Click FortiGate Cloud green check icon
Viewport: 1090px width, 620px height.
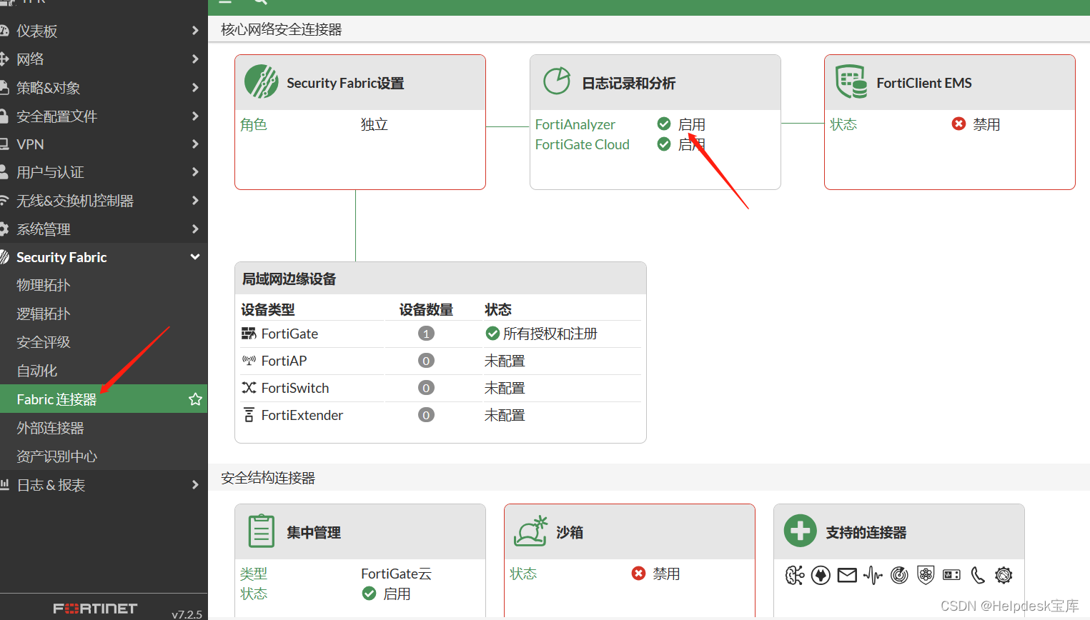click(664, 144)
